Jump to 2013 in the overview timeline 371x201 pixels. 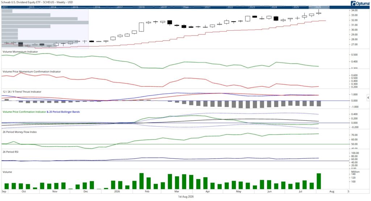(x=31, y=7)
